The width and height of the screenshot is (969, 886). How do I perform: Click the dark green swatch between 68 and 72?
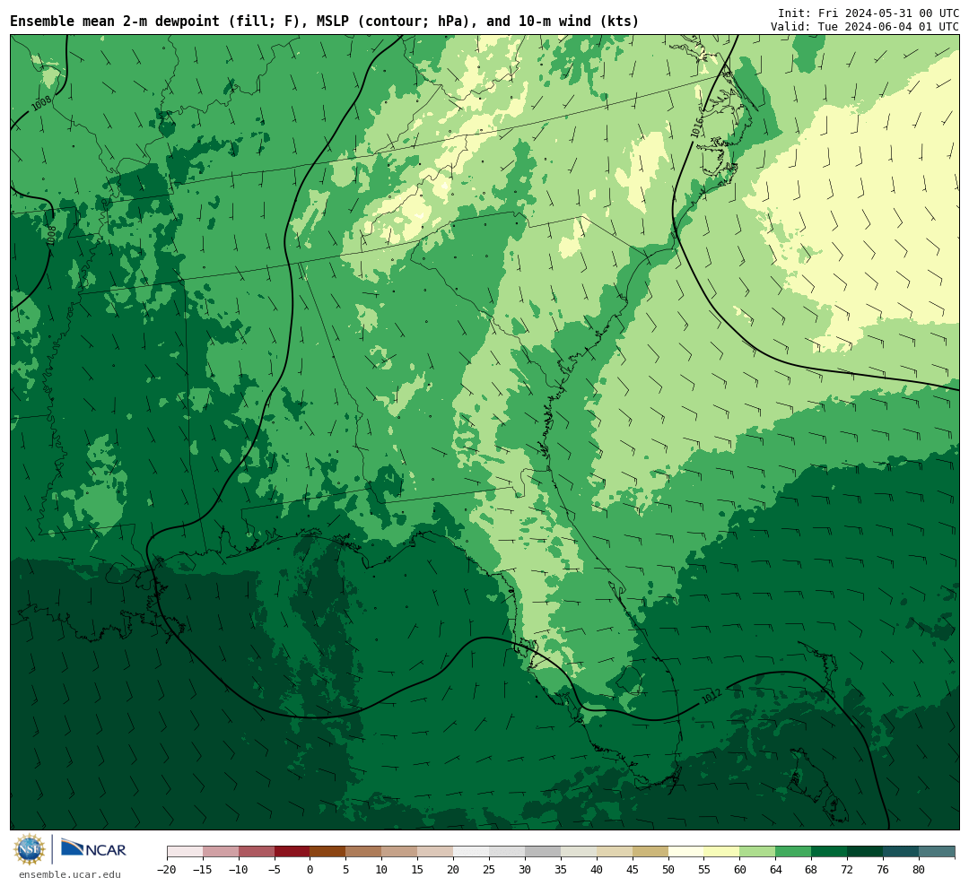[829, 852]
